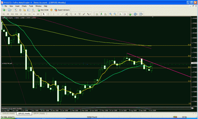This screenshot has height=119, width=198.
Task: Expand the Arrows tool dropdown arrow
Action: pyautogui.click(x=90, y=14)
